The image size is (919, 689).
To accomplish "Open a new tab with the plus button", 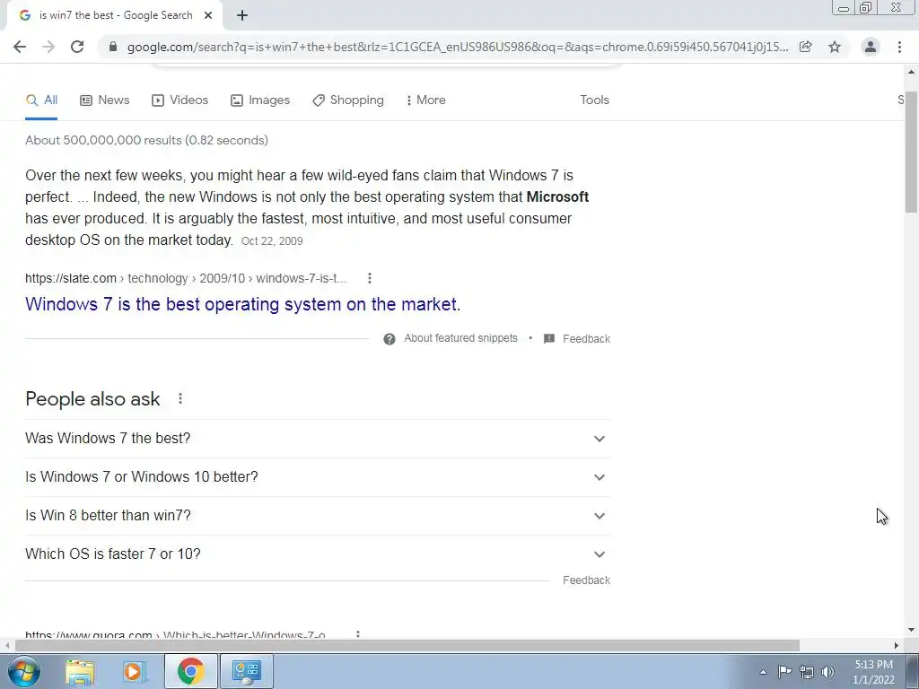I will coord(242,16).
